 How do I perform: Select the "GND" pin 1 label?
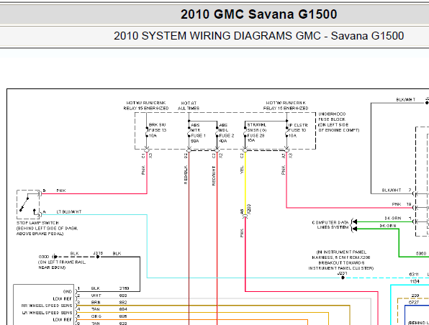click(68, 292)
